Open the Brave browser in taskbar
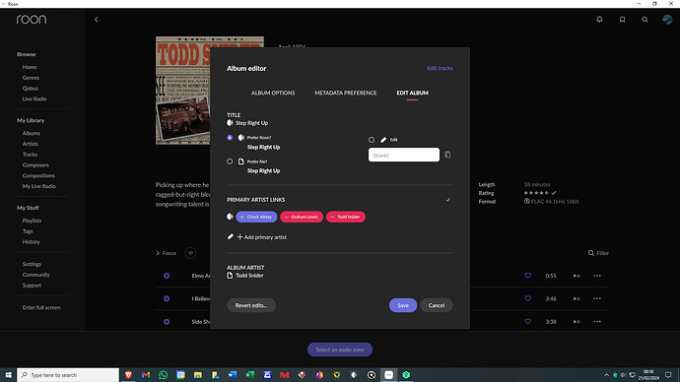The image size is (680, 382). [x=128, y=375]
